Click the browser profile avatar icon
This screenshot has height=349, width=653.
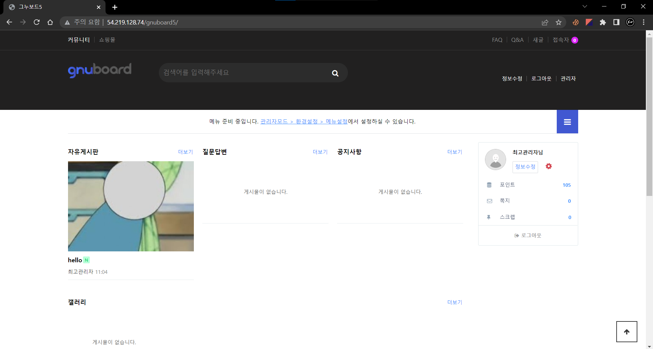click(630, 22)
